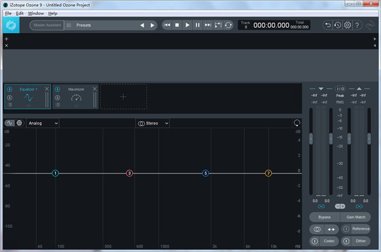
Task: Click the iZotope Ozone logo icon
Action: point(11,25)
